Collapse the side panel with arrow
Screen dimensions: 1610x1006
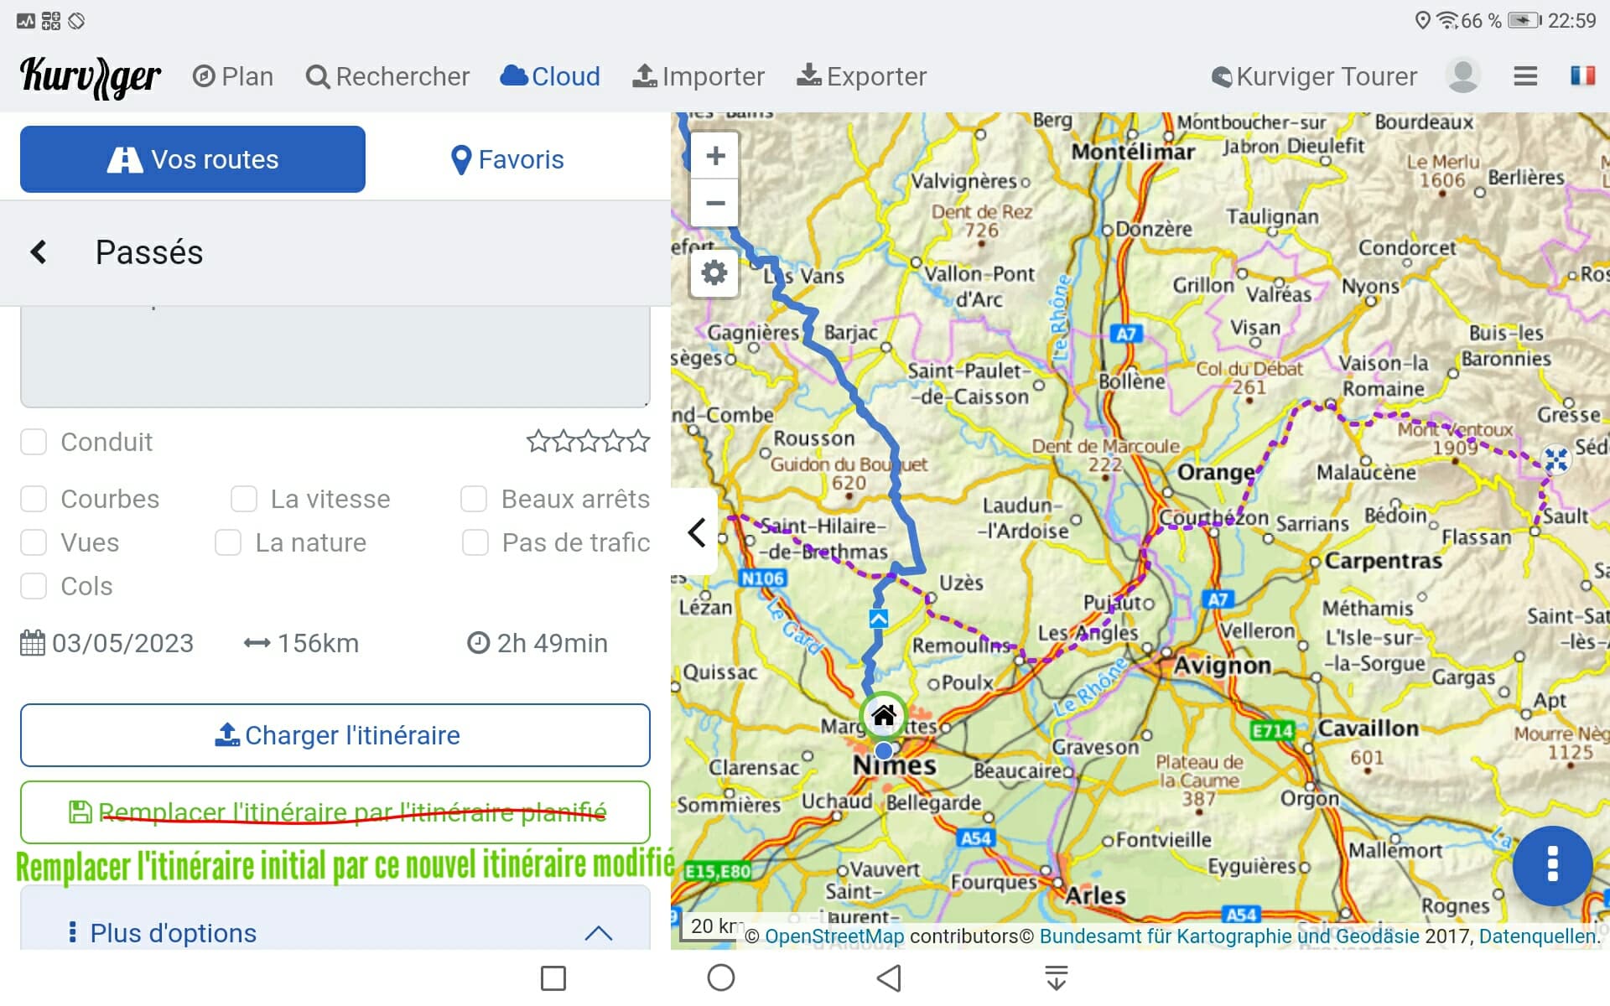695,532
